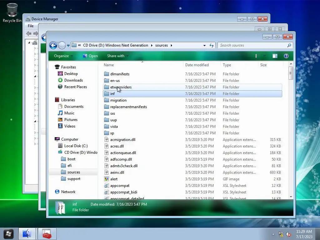Change view using the views icon
320x240 pixels.
click(256, 56)
